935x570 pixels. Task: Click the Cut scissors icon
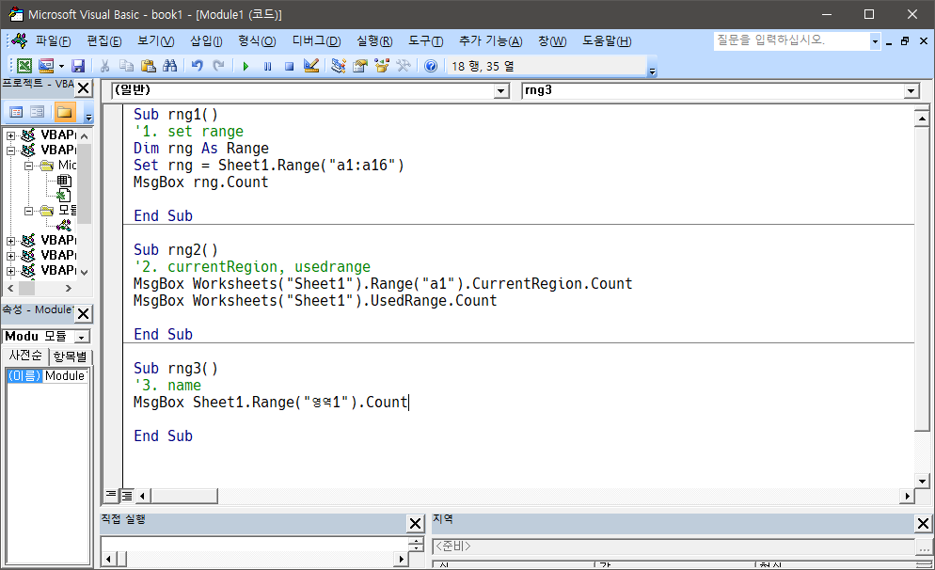click(x=105, y=66)
